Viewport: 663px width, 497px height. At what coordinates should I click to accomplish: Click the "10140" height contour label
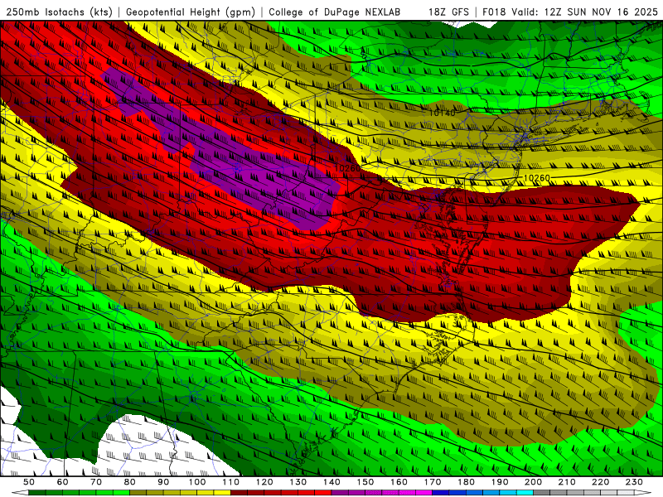coord(443,113)
